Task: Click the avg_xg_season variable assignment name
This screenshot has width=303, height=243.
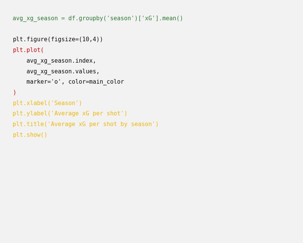Action: [x=35, y=18]
